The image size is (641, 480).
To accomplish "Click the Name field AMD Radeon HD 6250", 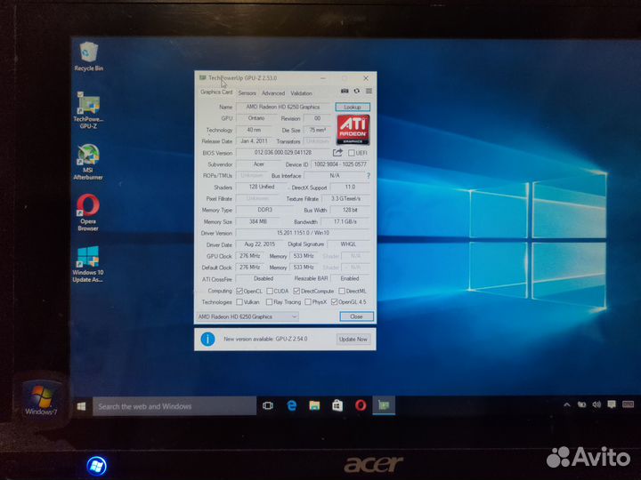I will [x=283, y=107].
